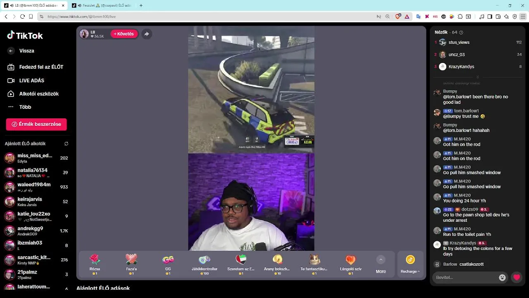Send the Arany bokszk... gift
Image resolution: width=529 pixels, height=298 pixels.
pos(277,265)
